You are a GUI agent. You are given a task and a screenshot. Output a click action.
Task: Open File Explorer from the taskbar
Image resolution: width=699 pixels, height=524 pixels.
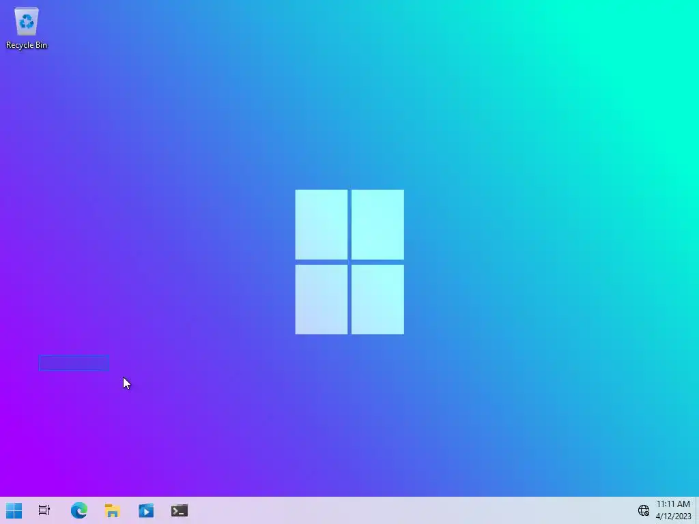(113, 510)
